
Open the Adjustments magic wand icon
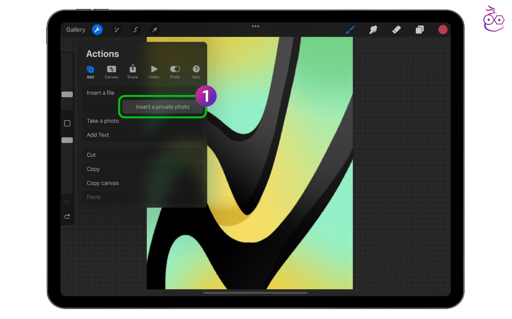pos(116,30)
